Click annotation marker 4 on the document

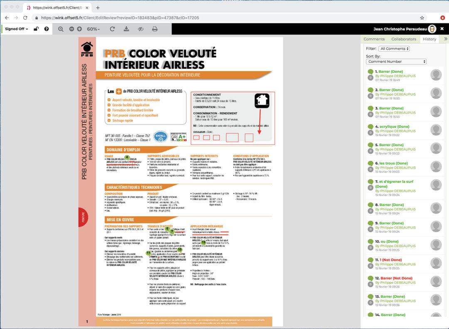tap(127, 157)
